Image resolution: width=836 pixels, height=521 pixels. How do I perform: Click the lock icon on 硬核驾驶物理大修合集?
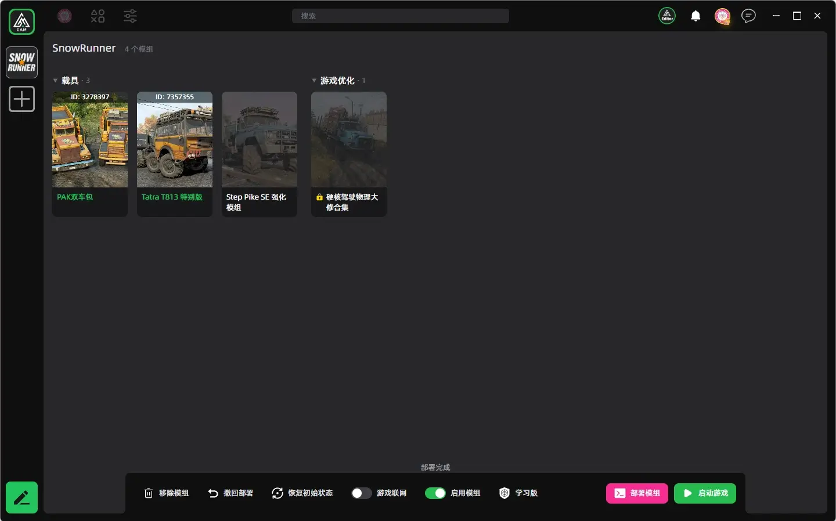click(319, 197)
